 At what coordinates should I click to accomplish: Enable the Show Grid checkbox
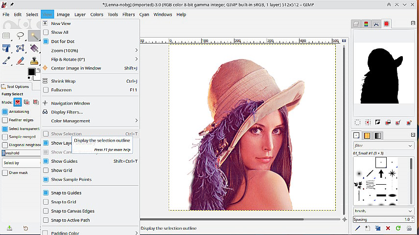coord(46,171)
